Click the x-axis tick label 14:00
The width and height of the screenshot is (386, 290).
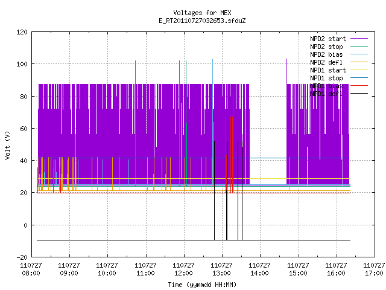(260, 273)
